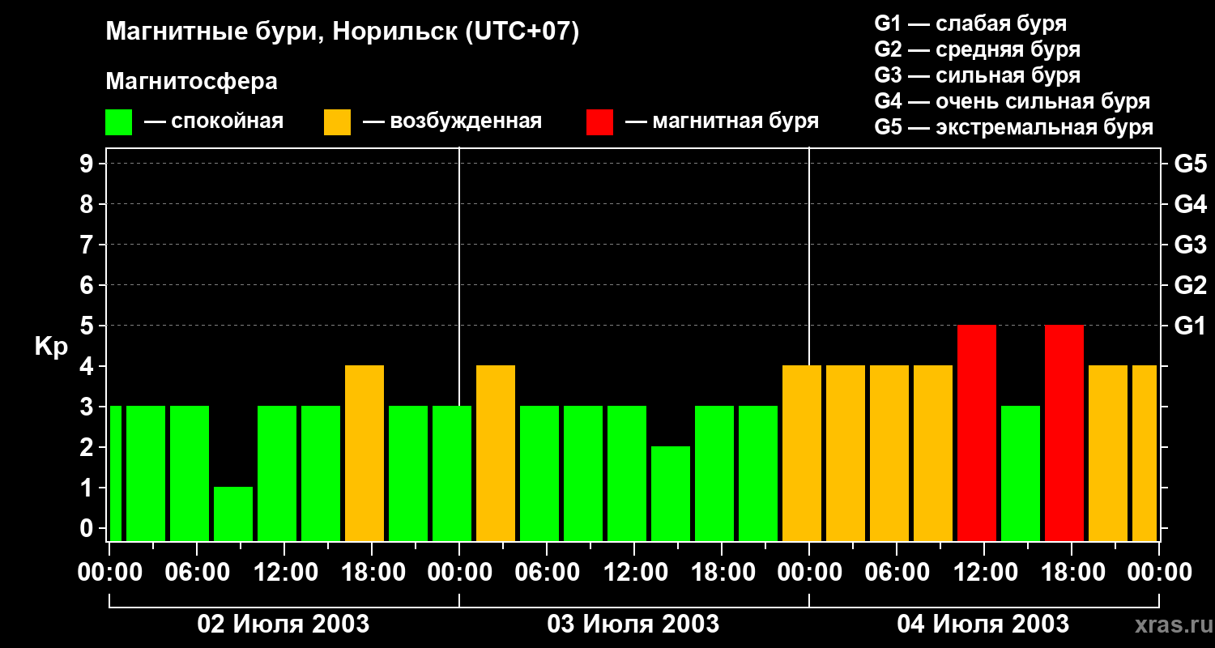
Task: Click the '0' value on Kp axis
Action: click(88, 528)
